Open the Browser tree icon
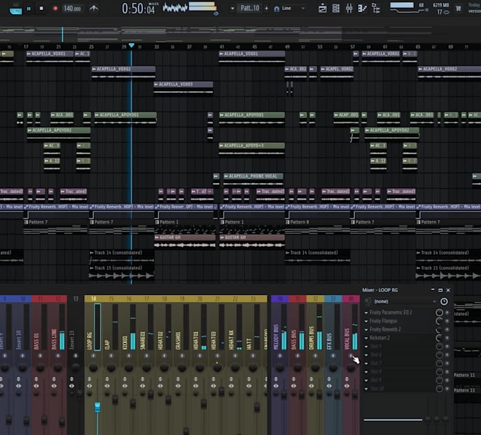This screenshot has width=481, height=435. coord(376,8)
